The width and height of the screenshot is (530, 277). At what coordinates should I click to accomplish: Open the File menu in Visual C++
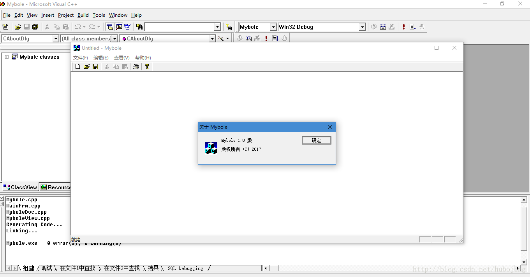(7, 15)
